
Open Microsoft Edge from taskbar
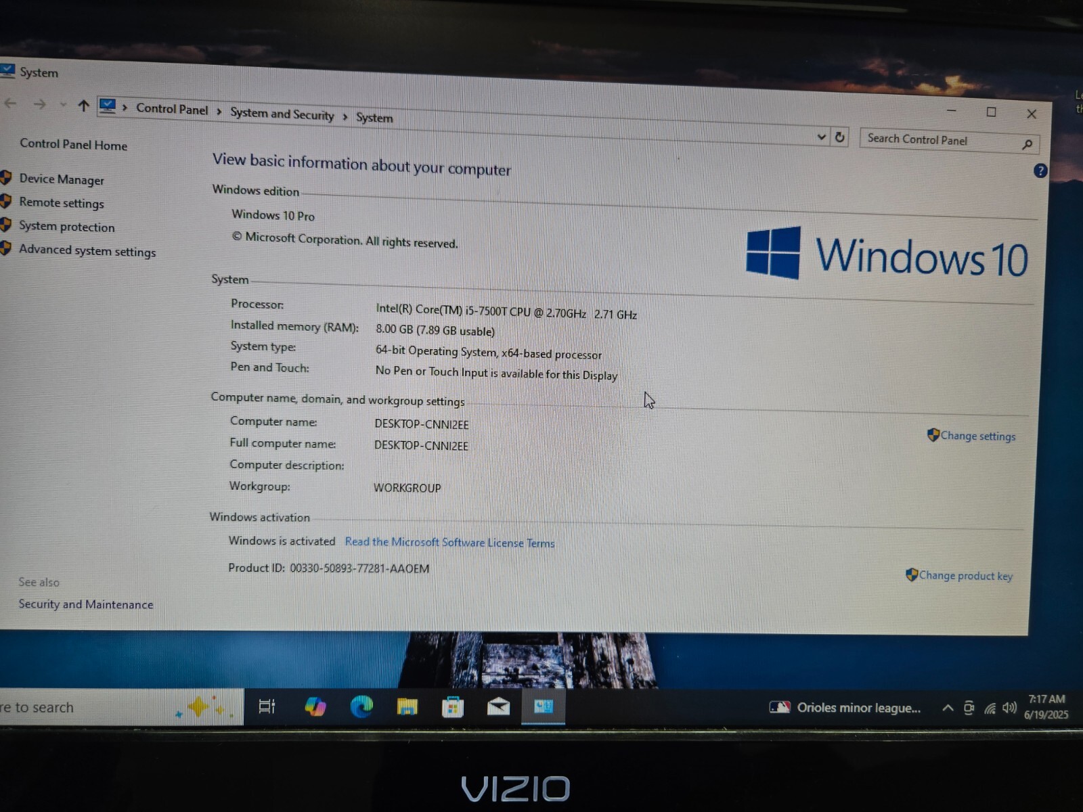click(x=361, y=706)
